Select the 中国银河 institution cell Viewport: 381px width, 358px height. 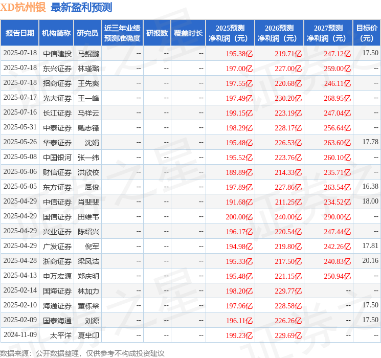click(x=57, y=158)
